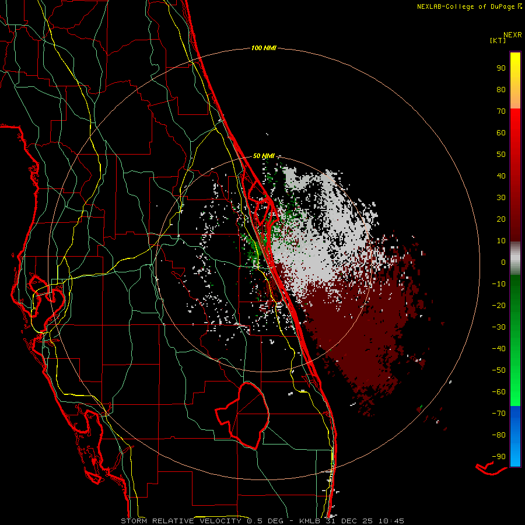Click the 0 value on the velocity scale
This screenshot has height=525, width=525.
pyautogui.click(x=503, y=262)
